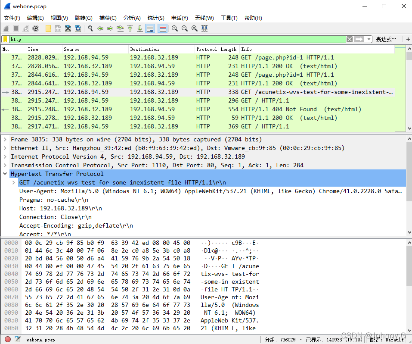The image size is (412, 344).
Task: Expand Internet Protocol Version 4 section
Action: pyautogui.click(x=5, y=157)
